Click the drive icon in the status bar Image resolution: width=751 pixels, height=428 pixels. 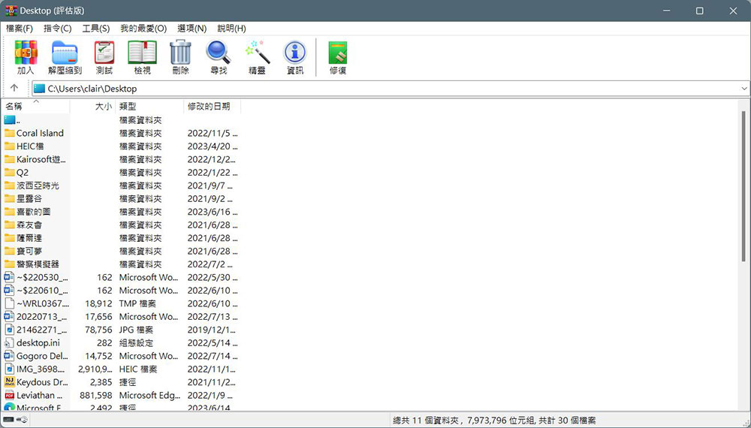coord(8,420)
